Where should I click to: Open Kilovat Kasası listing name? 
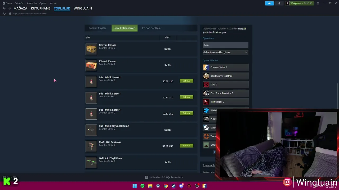(107, 61)
